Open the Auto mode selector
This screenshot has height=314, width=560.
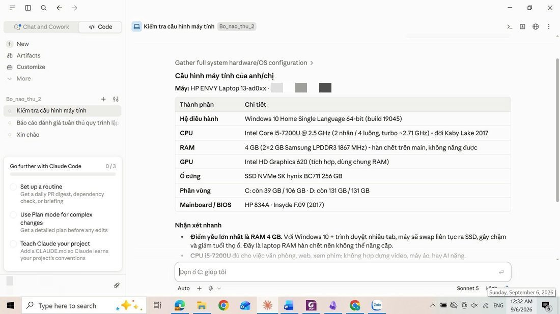[x=184, y=288]
